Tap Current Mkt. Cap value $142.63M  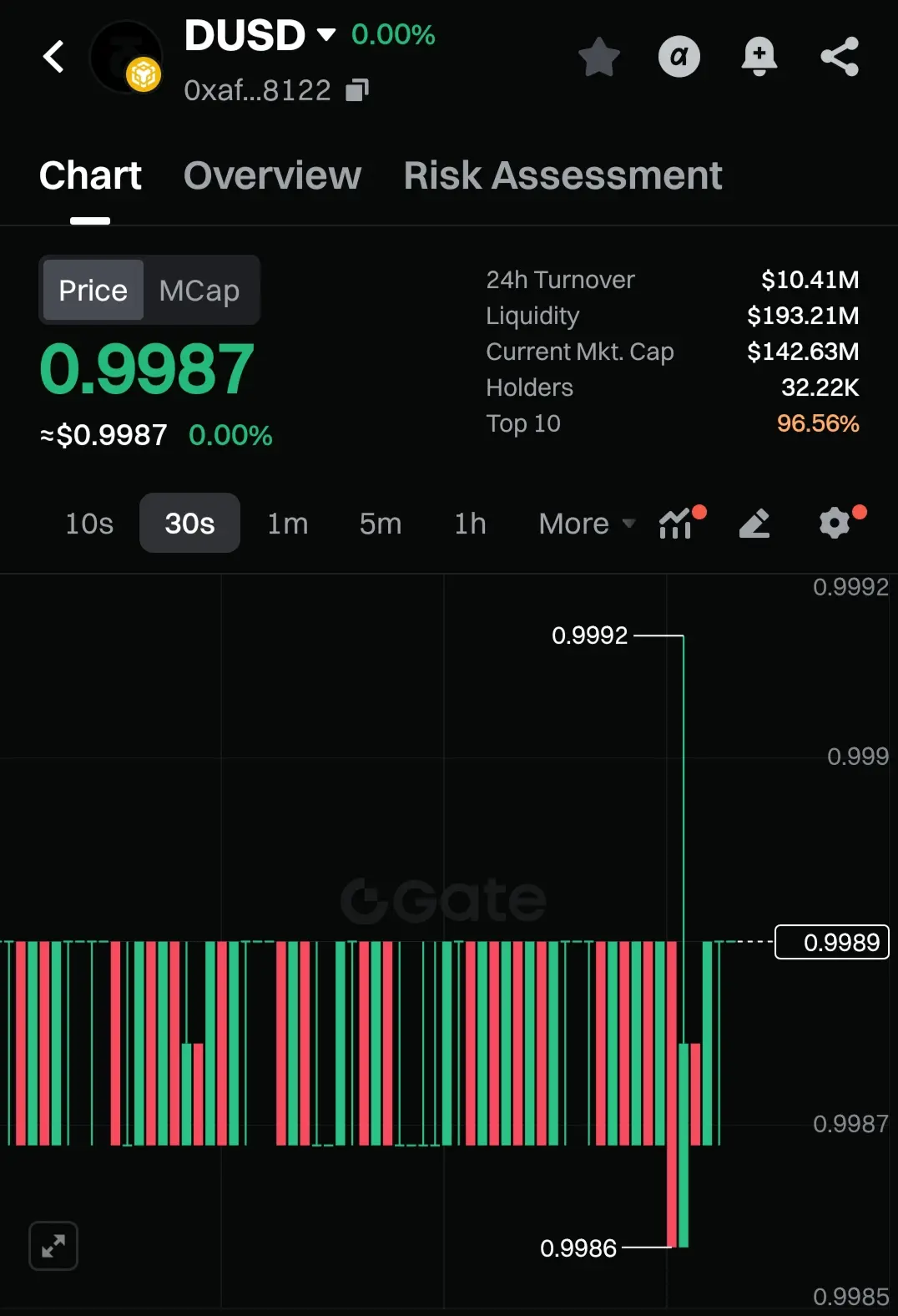pyautogui.click(x=803, y=352)
